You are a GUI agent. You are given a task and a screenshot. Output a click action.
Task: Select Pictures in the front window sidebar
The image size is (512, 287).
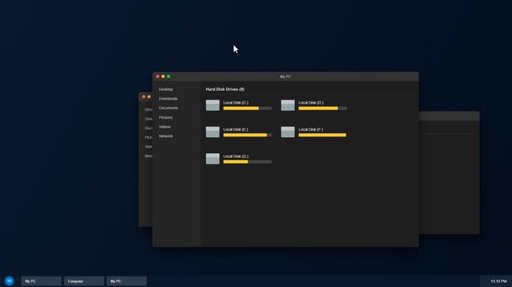tap(165, 117)
